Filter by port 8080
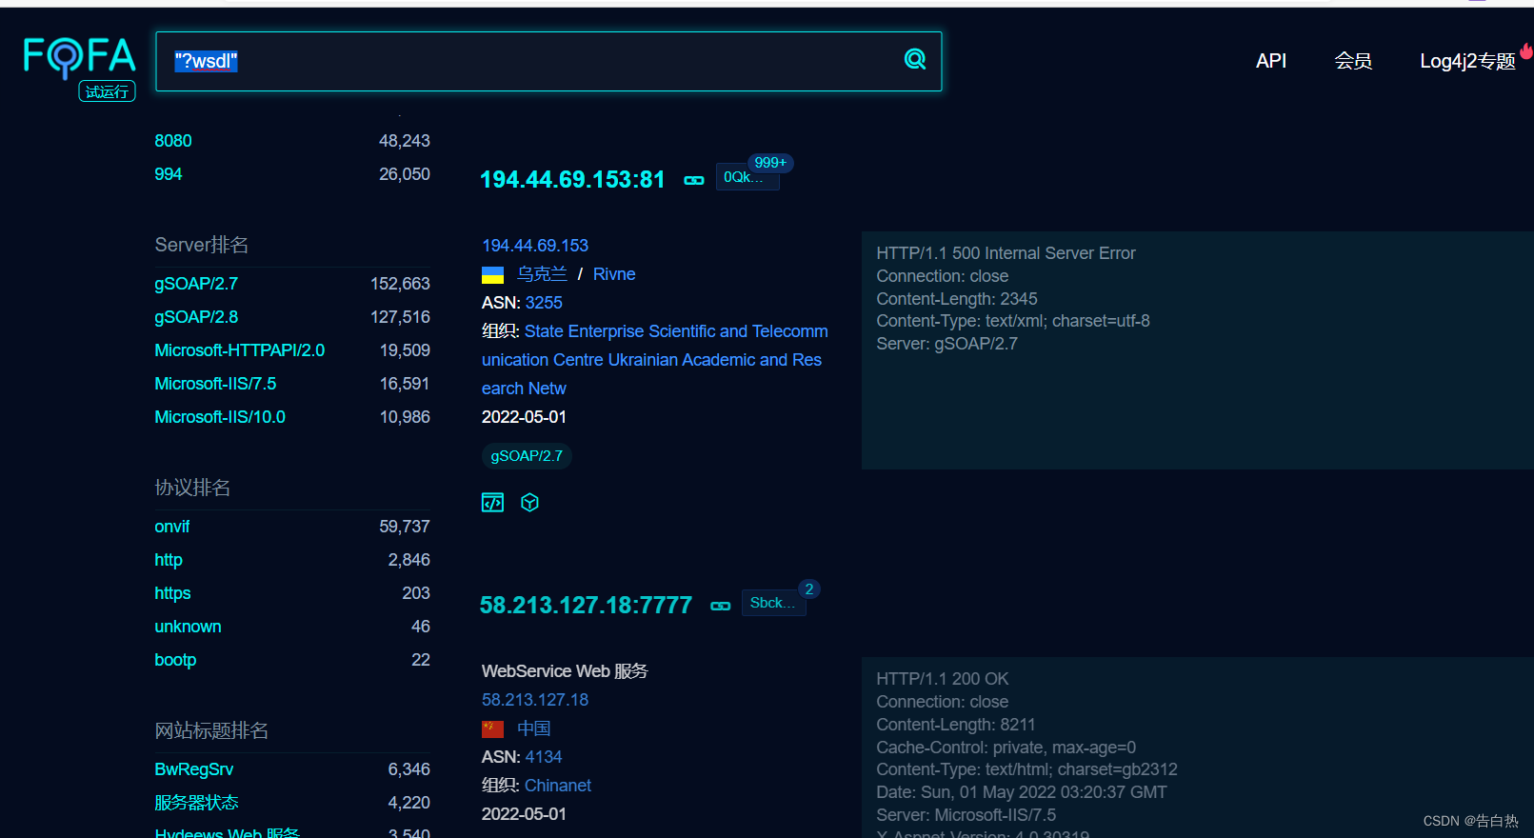 pos(173,141)
